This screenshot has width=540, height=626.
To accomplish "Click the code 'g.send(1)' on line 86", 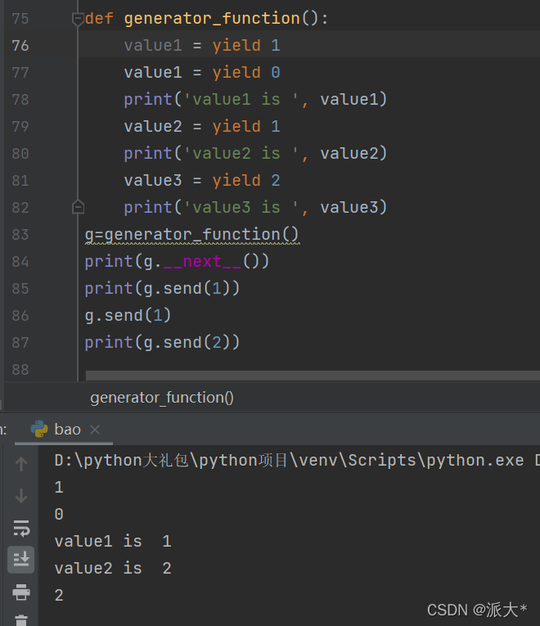I will click(128, 316).
